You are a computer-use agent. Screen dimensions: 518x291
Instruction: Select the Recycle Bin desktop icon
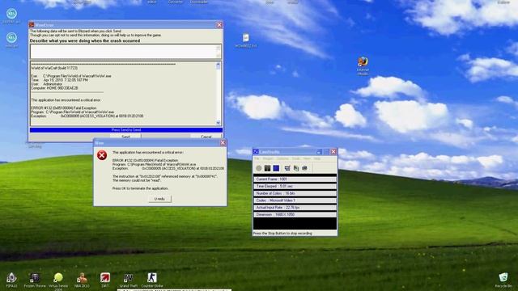503,280
